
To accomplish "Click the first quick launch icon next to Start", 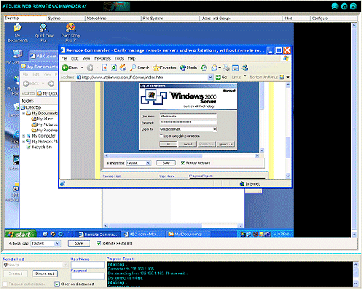I will pos(45,234).
